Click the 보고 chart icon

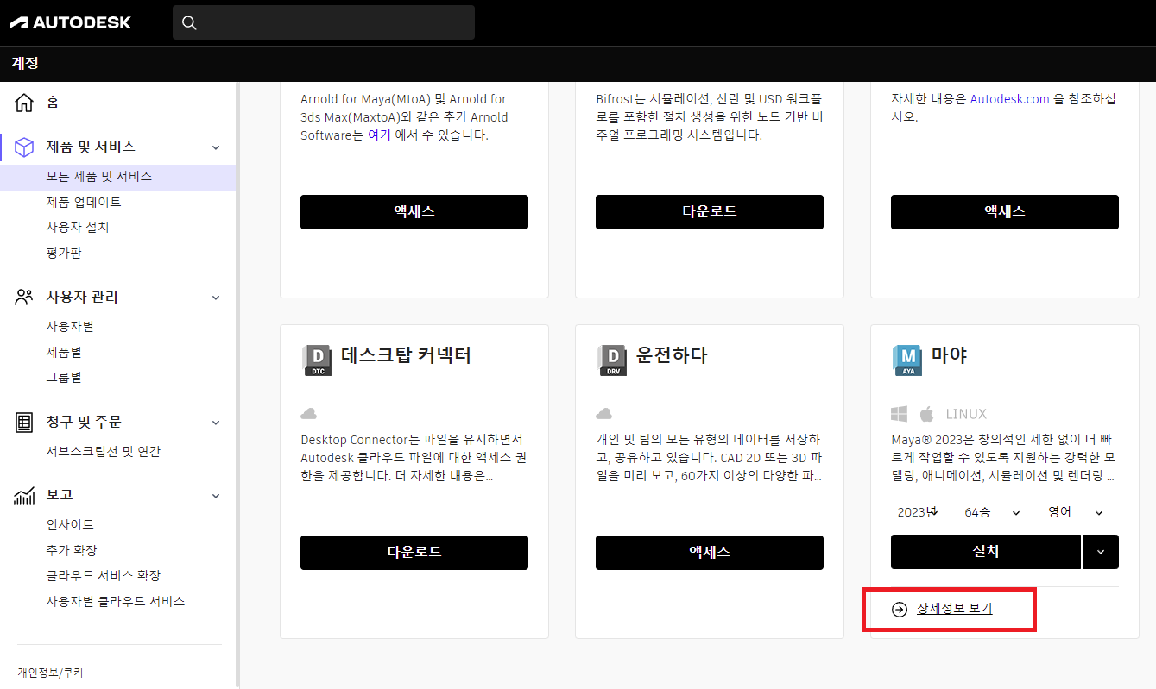click(x=24, y=496)
